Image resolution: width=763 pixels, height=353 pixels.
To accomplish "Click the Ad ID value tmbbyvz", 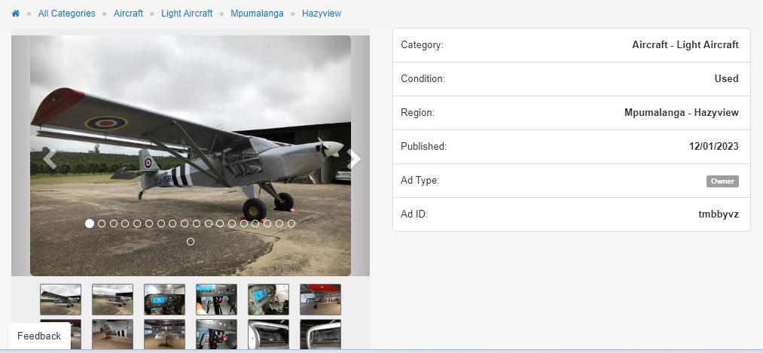I will [x=719, y=214].
